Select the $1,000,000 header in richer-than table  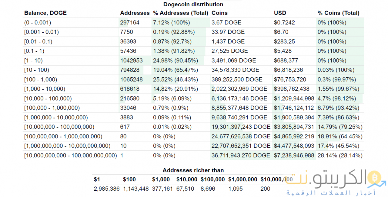tap(242, 179)
